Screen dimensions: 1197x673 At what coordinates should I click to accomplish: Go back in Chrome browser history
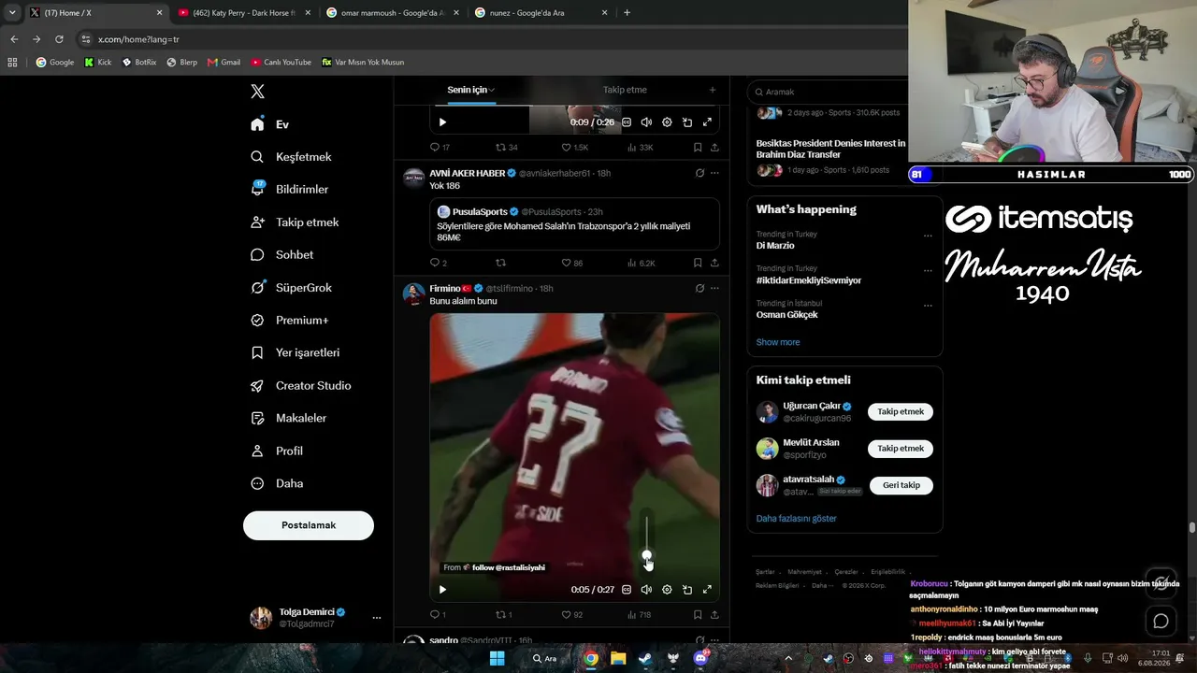[14, 39]
